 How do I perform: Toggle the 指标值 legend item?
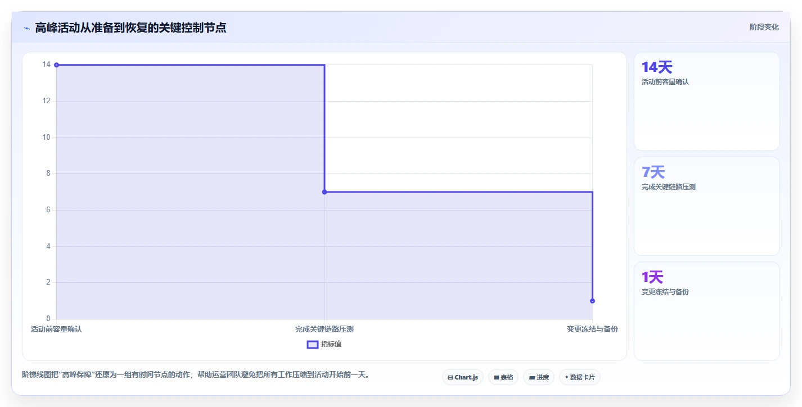click(x=324, y=344)
